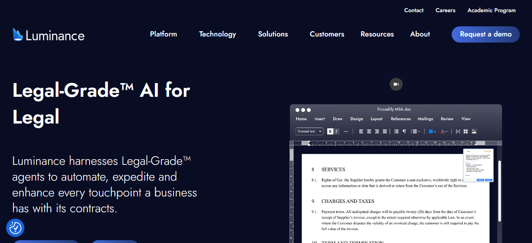This screenshot has width=532, height=243.
Task: Click the 'Rights of Use' clause paragraph
Action: click(395, 183)
